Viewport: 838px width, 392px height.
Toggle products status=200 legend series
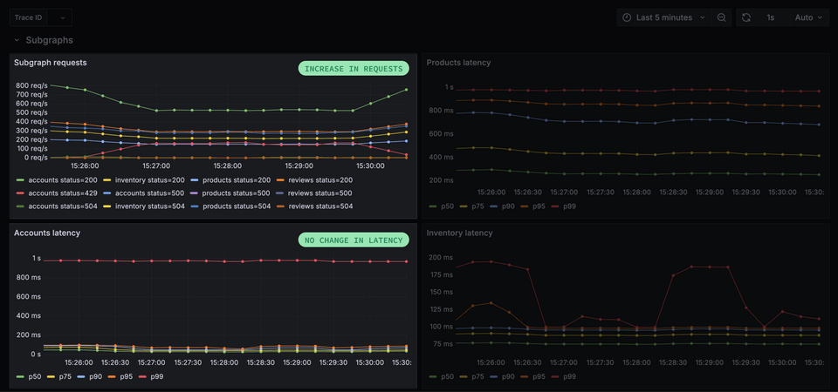coord(230,180)
